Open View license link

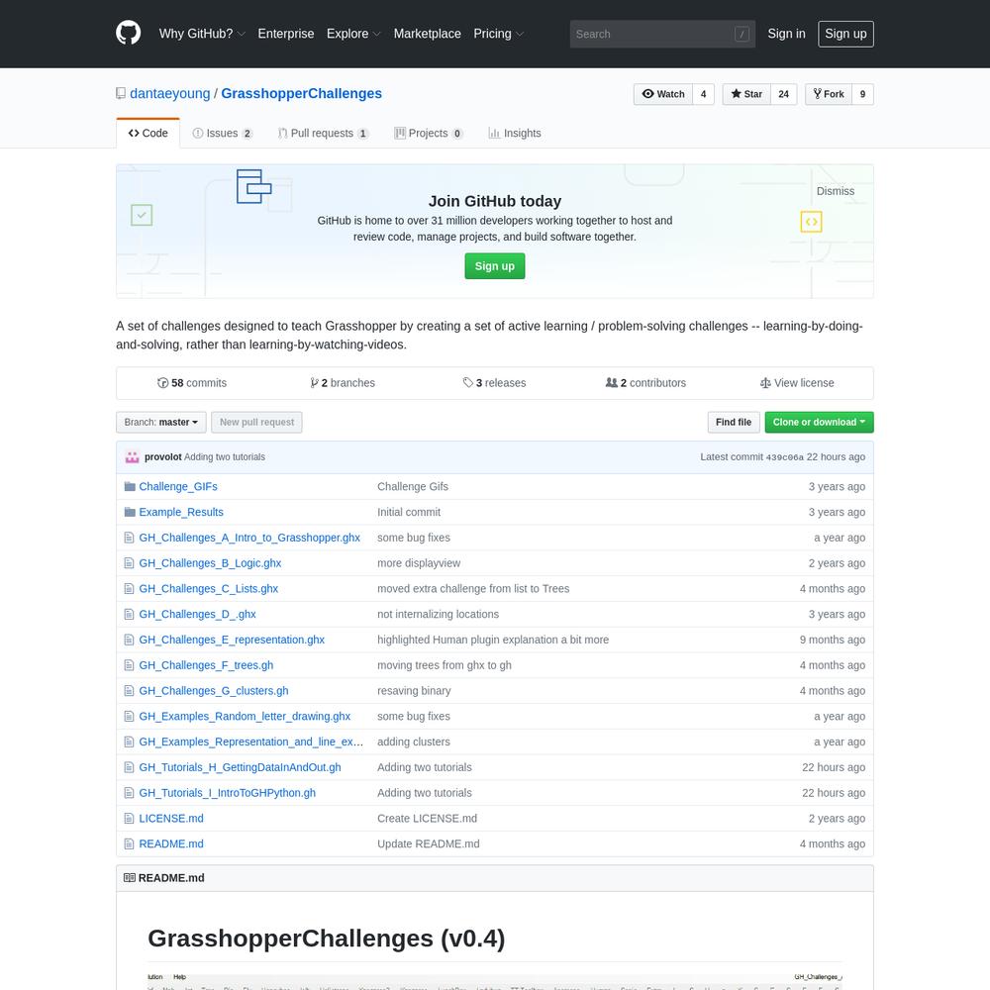tap(797, 382)
